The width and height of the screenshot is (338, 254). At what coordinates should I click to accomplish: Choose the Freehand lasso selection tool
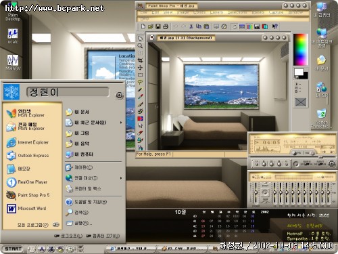point(140,82)
